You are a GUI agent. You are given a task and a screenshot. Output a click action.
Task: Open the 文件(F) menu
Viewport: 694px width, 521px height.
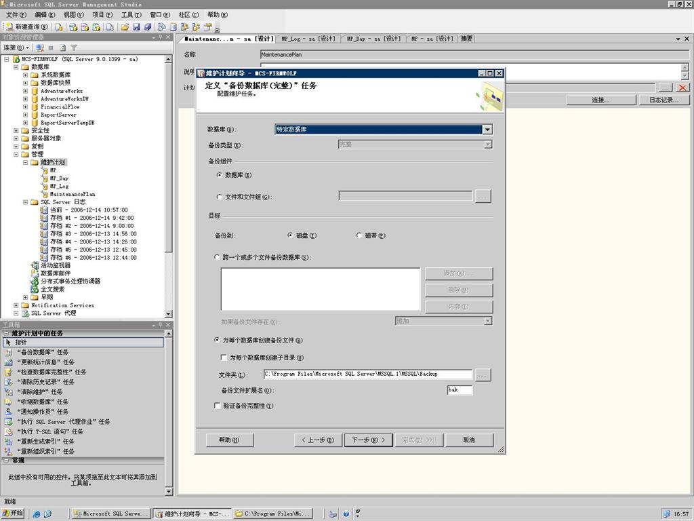[16, 15]
